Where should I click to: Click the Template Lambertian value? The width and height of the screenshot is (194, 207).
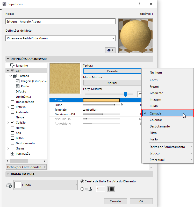[x=90, y=110]
